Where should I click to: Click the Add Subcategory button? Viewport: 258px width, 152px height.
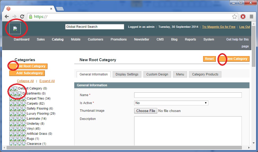[x=27, y=73]
